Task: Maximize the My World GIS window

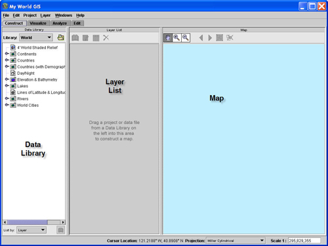Action: click(x=312, y=7)
